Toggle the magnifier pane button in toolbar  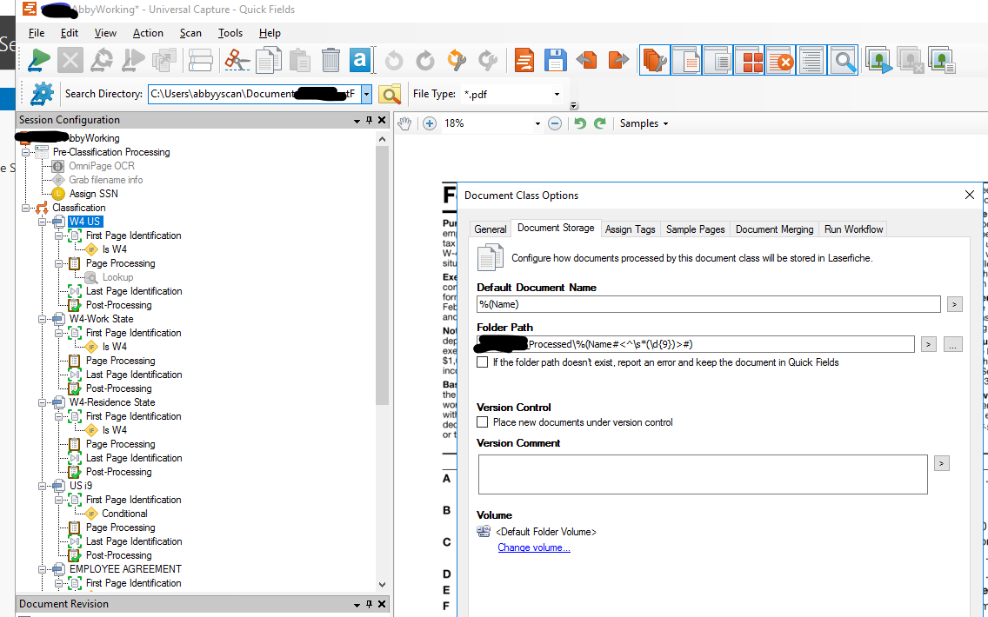(x=843, y=61)
